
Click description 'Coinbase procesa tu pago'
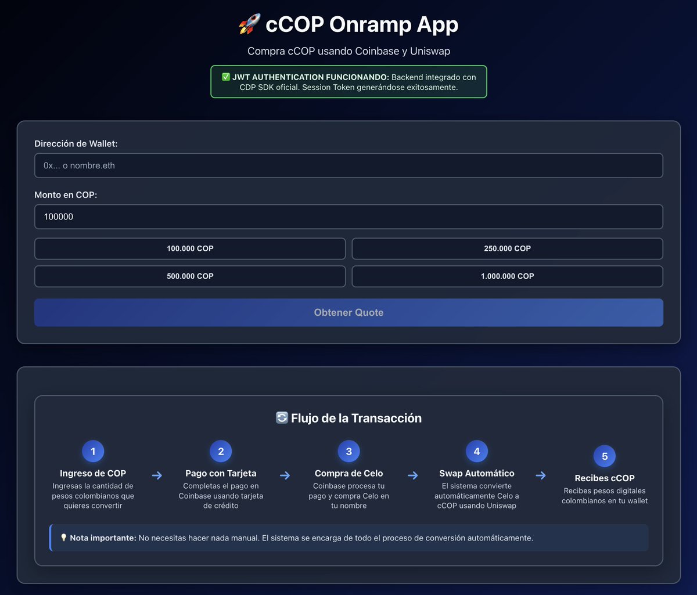(348, 496)
